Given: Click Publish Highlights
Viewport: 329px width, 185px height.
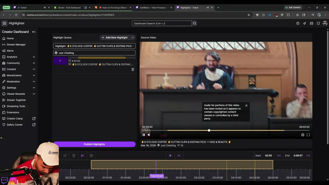Looking at the screenshot, I should pos(94,144).
